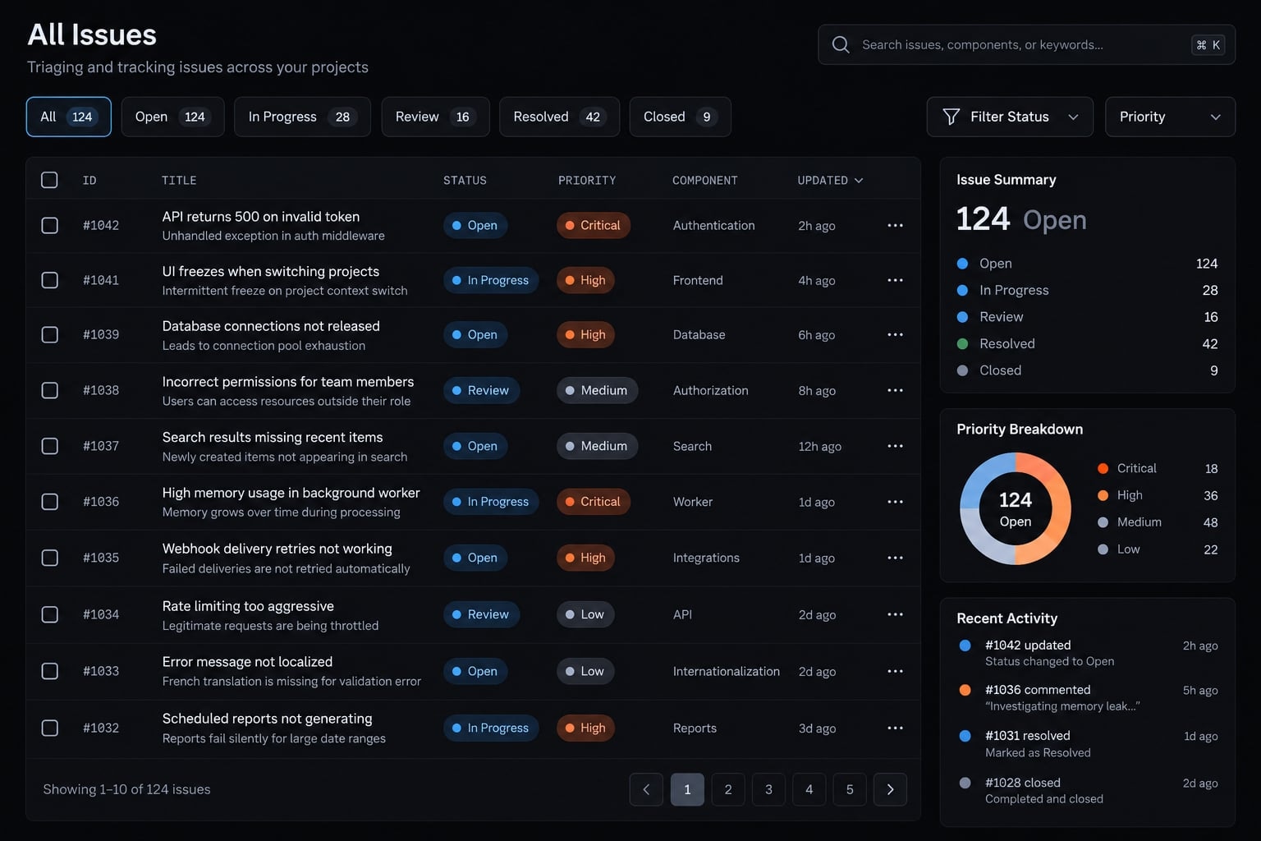1261x841 pixels.
Task: Click the Critical orange legend dot
Action: pos(1103,468)
